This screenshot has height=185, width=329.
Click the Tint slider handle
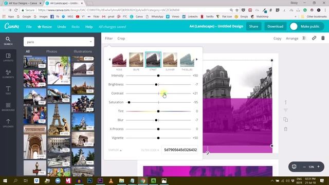158,111
